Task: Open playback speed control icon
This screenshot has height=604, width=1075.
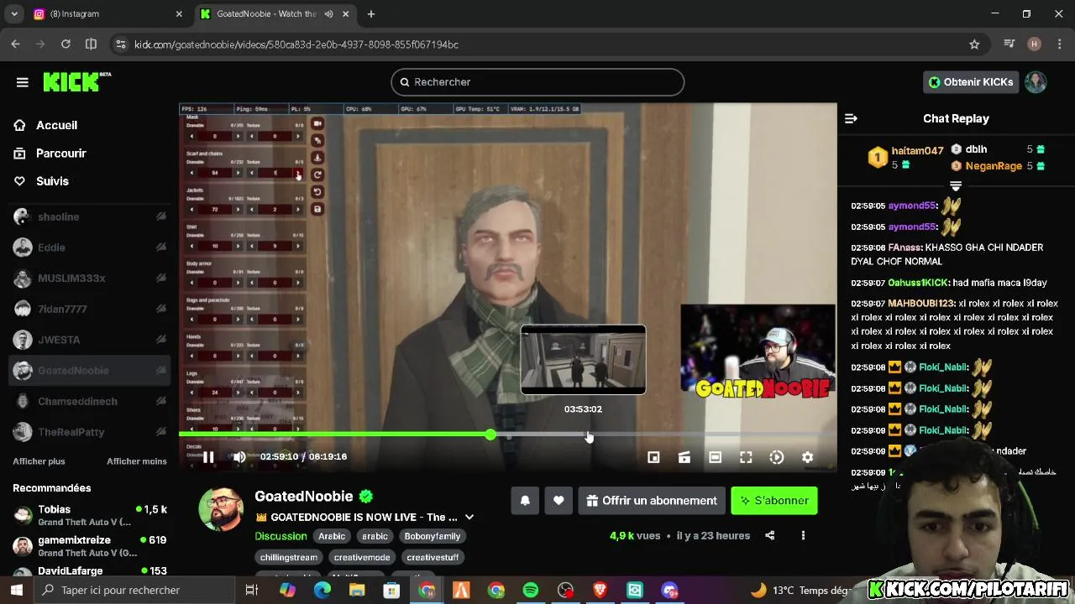Action: click(x=777, y=457)
